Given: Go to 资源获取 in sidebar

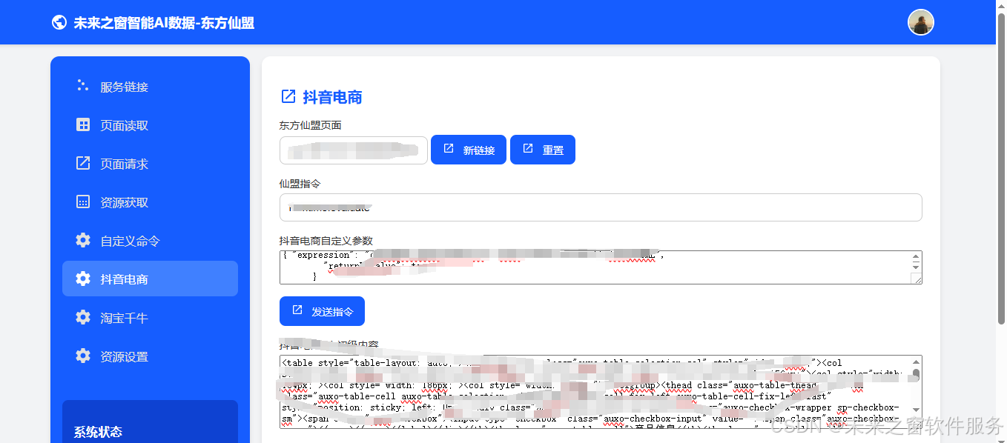Looking at the screenshot, I should pos(150,202).
